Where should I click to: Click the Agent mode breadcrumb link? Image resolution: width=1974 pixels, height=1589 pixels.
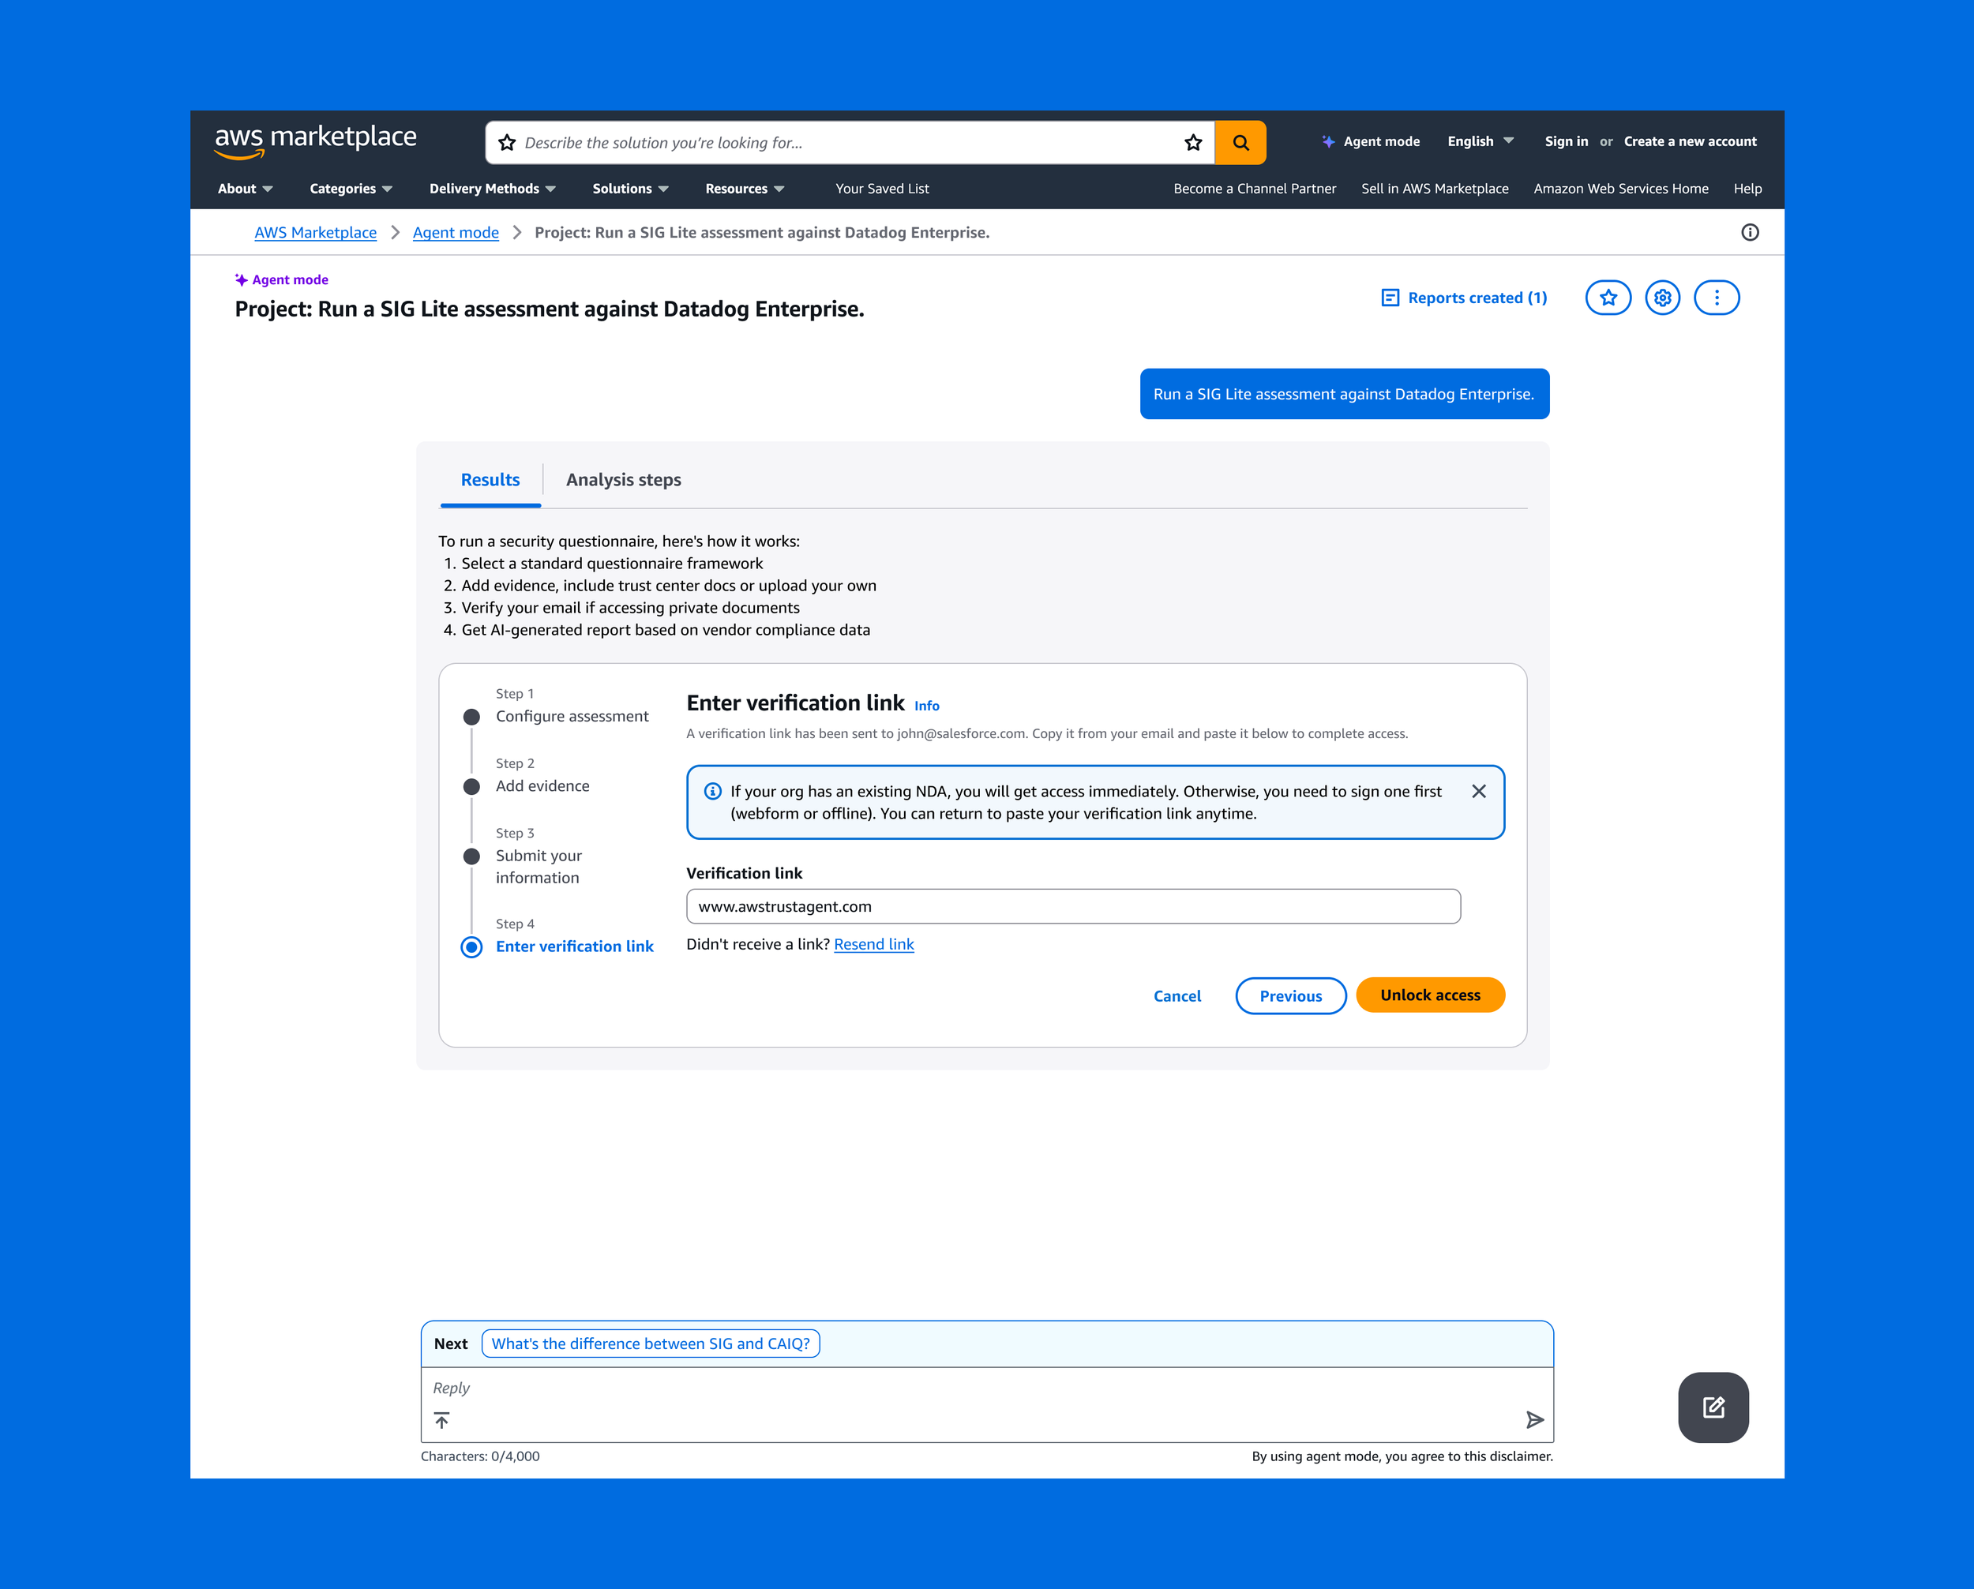[456, 233]
